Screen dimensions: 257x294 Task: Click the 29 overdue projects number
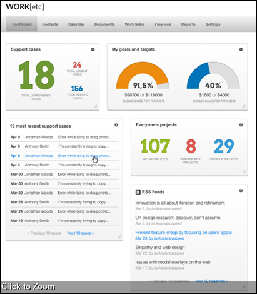[224, 146]
